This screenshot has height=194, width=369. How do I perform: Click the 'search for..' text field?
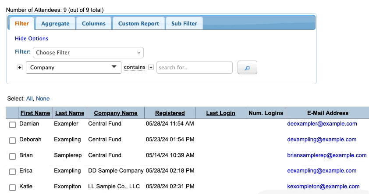pos(194,68)
